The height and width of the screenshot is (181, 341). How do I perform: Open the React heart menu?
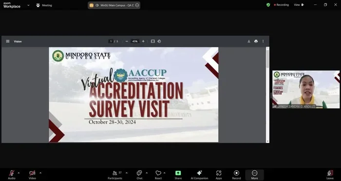[158, 175]
